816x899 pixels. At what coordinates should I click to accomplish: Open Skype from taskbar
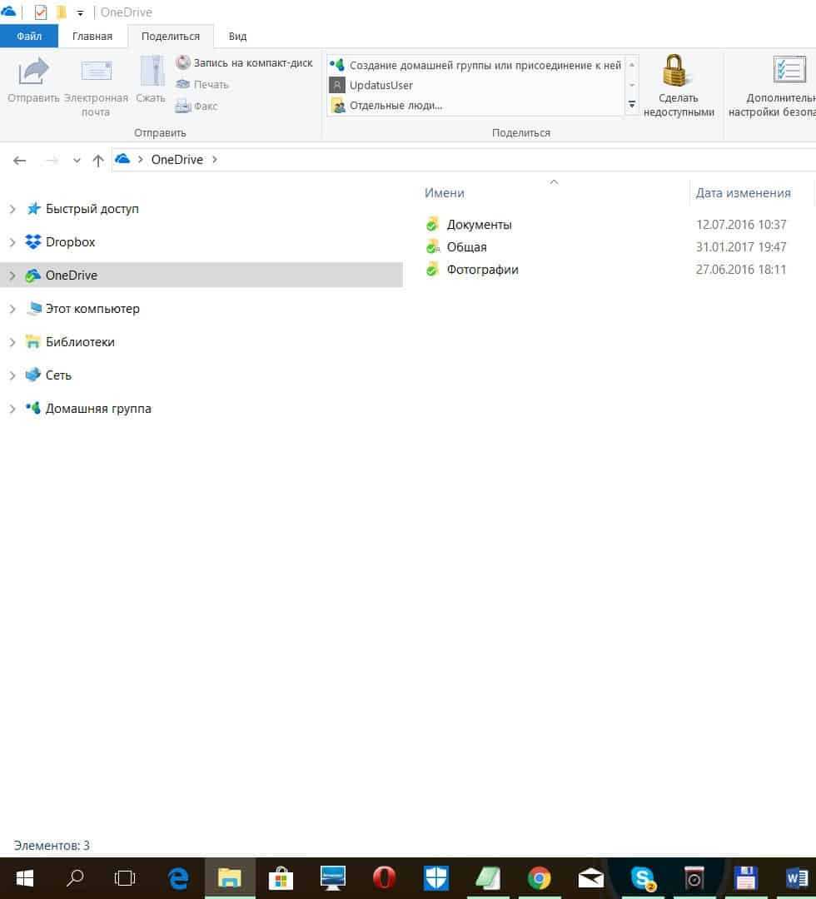pos(642,878)
